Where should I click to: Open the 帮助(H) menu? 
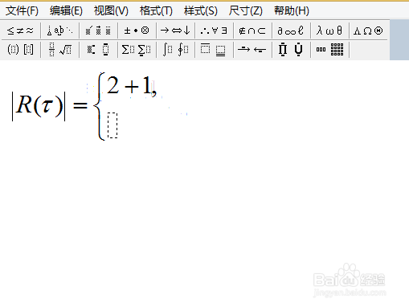[x=292, y=11]
